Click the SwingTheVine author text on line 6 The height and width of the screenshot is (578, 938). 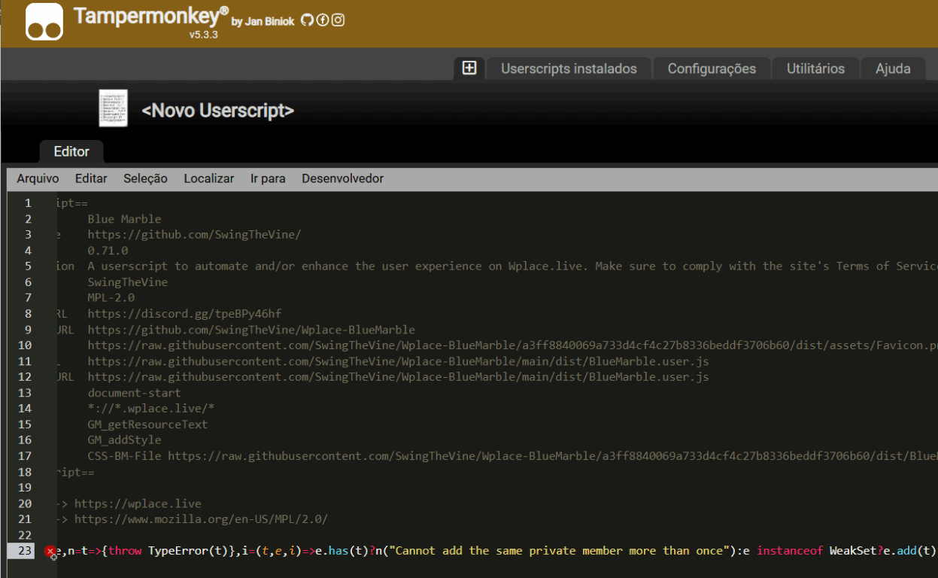(x=127, y=282)
